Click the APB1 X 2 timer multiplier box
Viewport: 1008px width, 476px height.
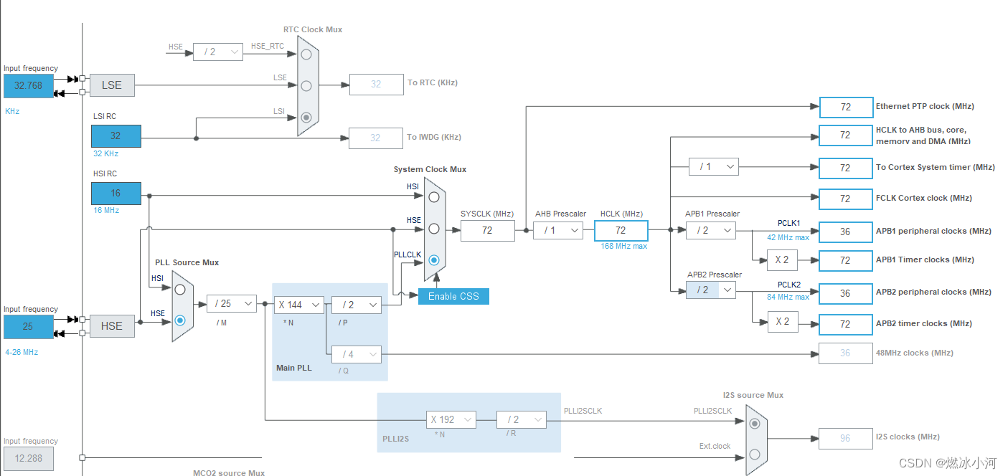point(783,260)
